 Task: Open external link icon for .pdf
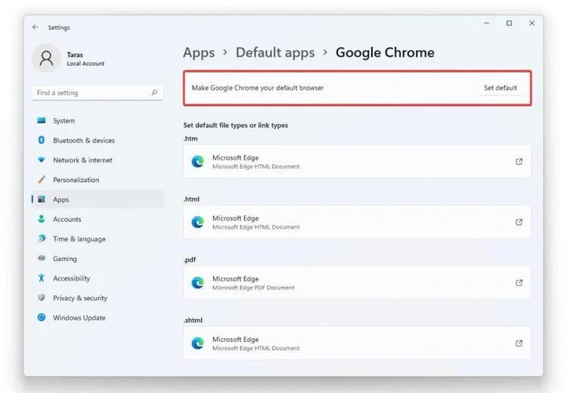tap(519, 282)
